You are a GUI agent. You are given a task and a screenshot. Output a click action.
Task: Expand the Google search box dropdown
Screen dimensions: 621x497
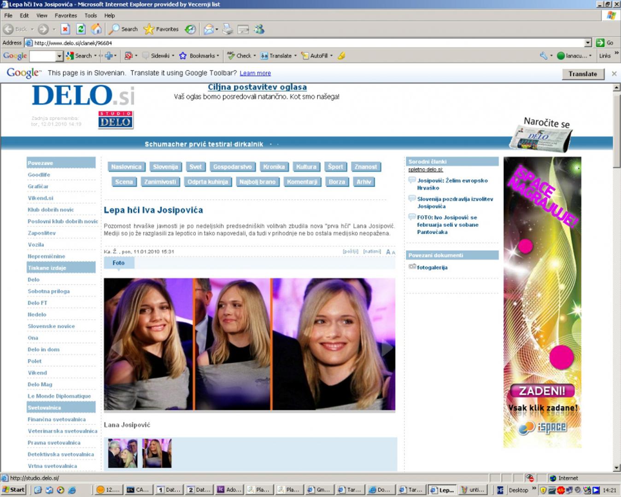coord(59,56)
